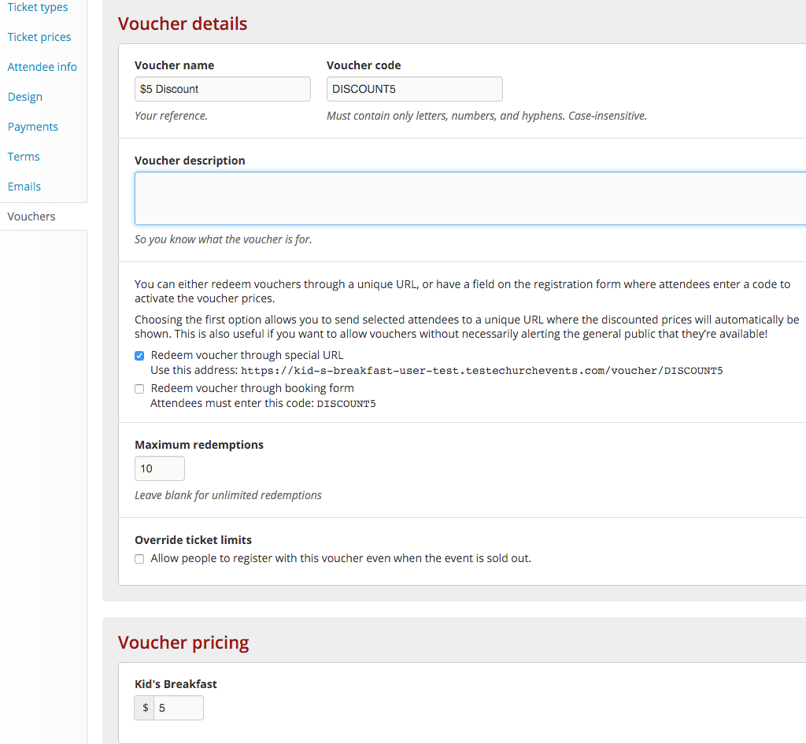Focus the Voucher code field
806x744 pixels.
[414, 89]
